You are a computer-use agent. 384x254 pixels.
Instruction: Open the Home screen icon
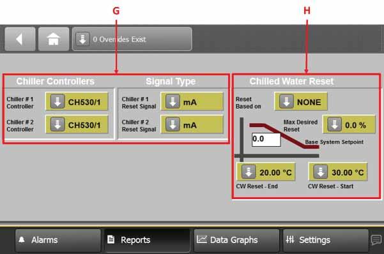[x=54, y=39]
